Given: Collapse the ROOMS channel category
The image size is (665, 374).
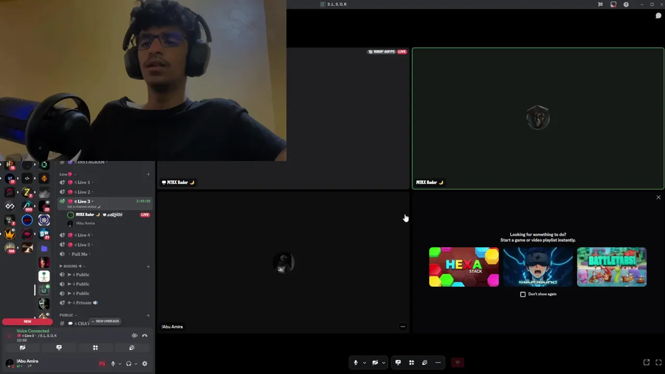Looking at the screenshot, I should click(72, 266).
